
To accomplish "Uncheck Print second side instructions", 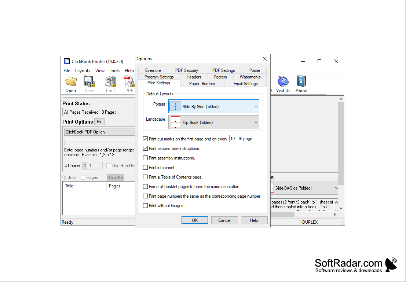I will pyautogui.click(x=146, y=149).
